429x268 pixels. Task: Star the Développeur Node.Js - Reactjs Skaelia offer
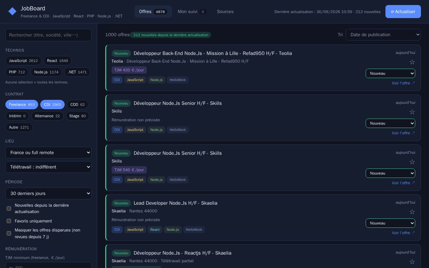[x=412, y=262]
